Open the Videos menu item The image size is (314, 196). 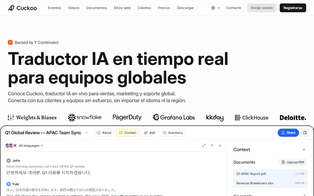click(74, 8)
